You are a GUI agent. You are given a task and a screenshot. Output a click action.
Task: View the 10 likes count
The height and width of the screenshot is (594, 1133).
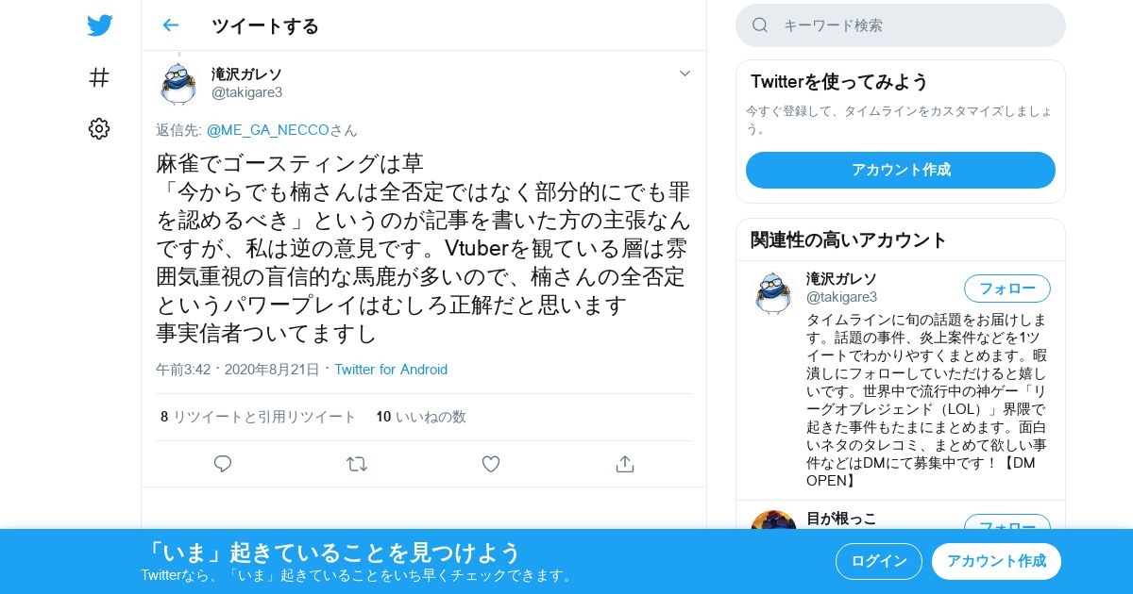421,417
